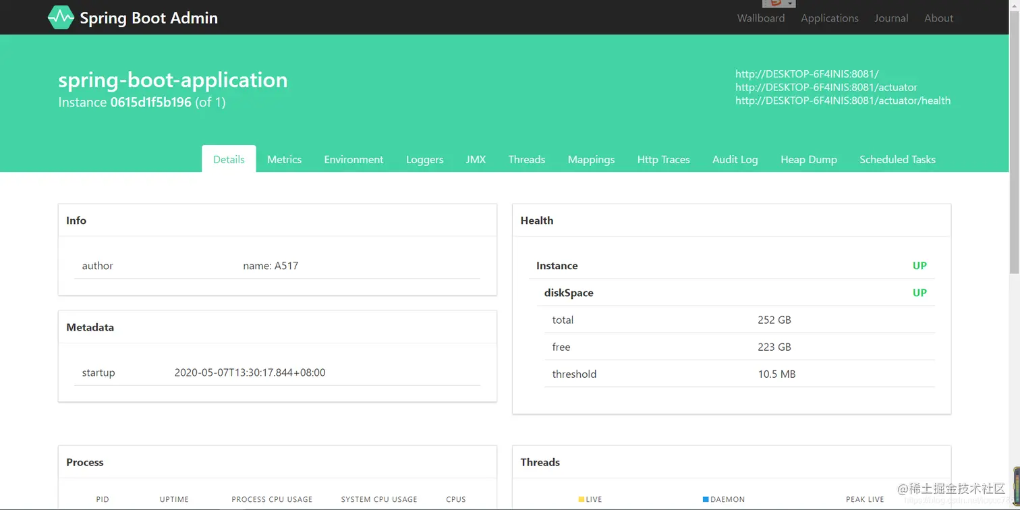The image size is (1020, 510).
Task: Switch to the Threads tab
Action: (x=526, y=159)
